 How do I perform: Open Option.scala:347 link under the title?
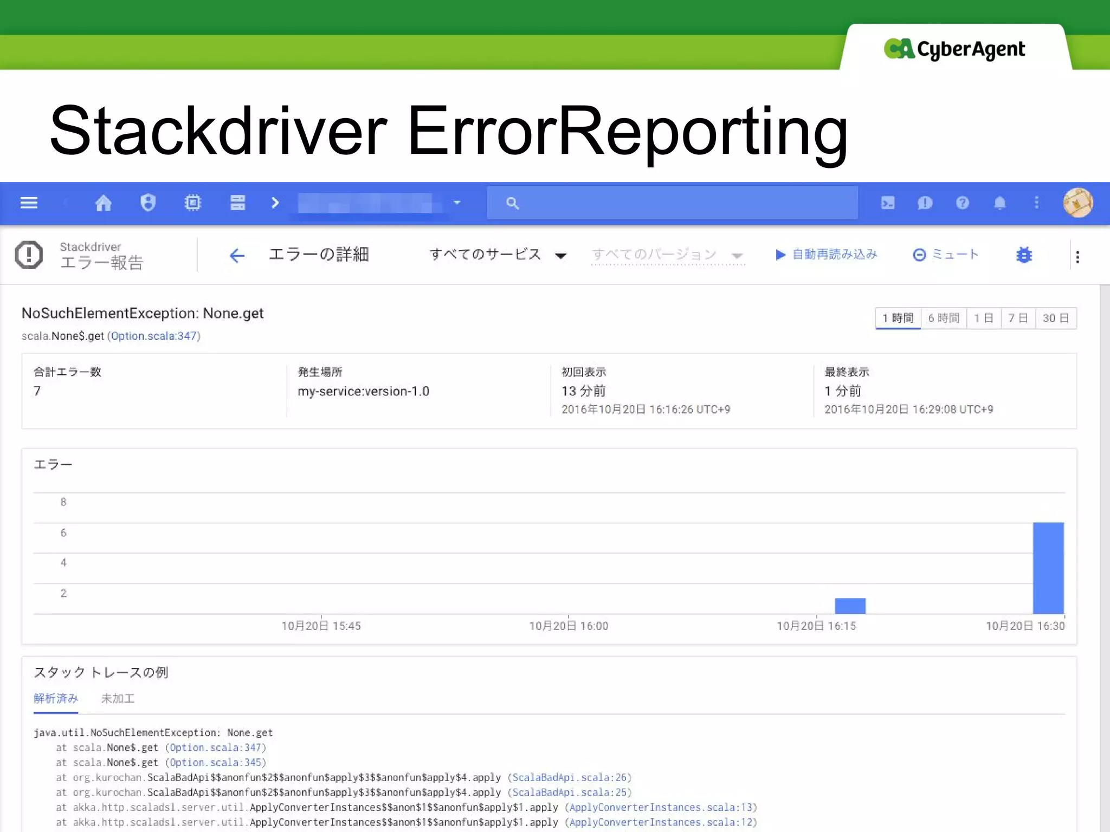click(x=154, y=336)
